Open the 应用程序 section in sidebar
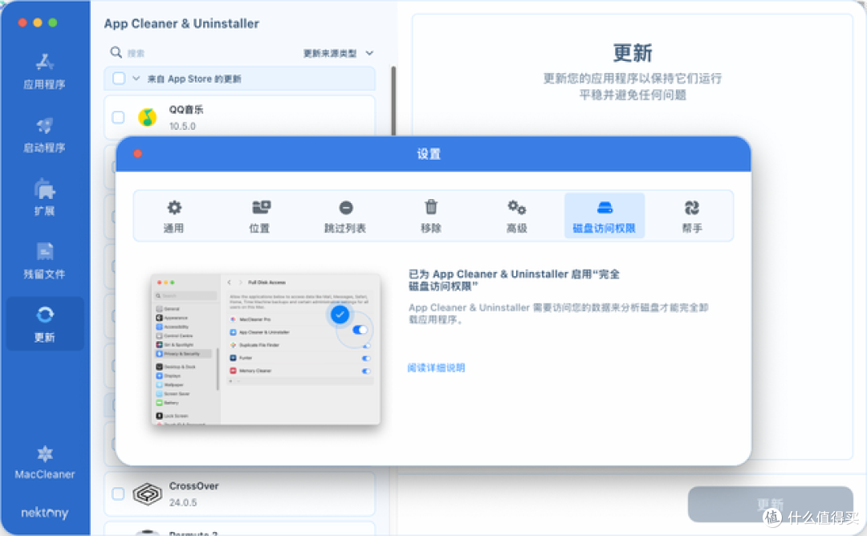 coord(44,71)
